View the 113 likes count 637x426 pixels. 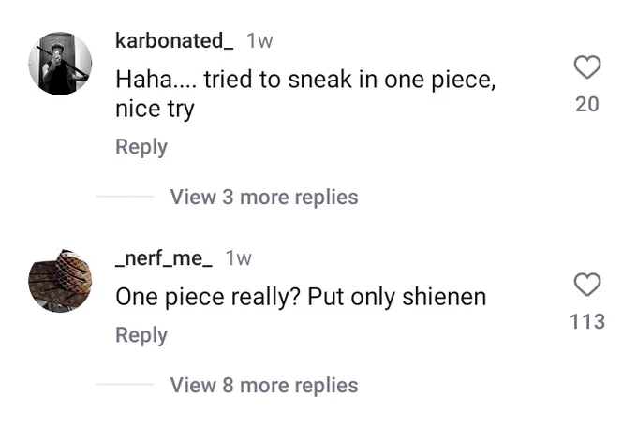587,322
